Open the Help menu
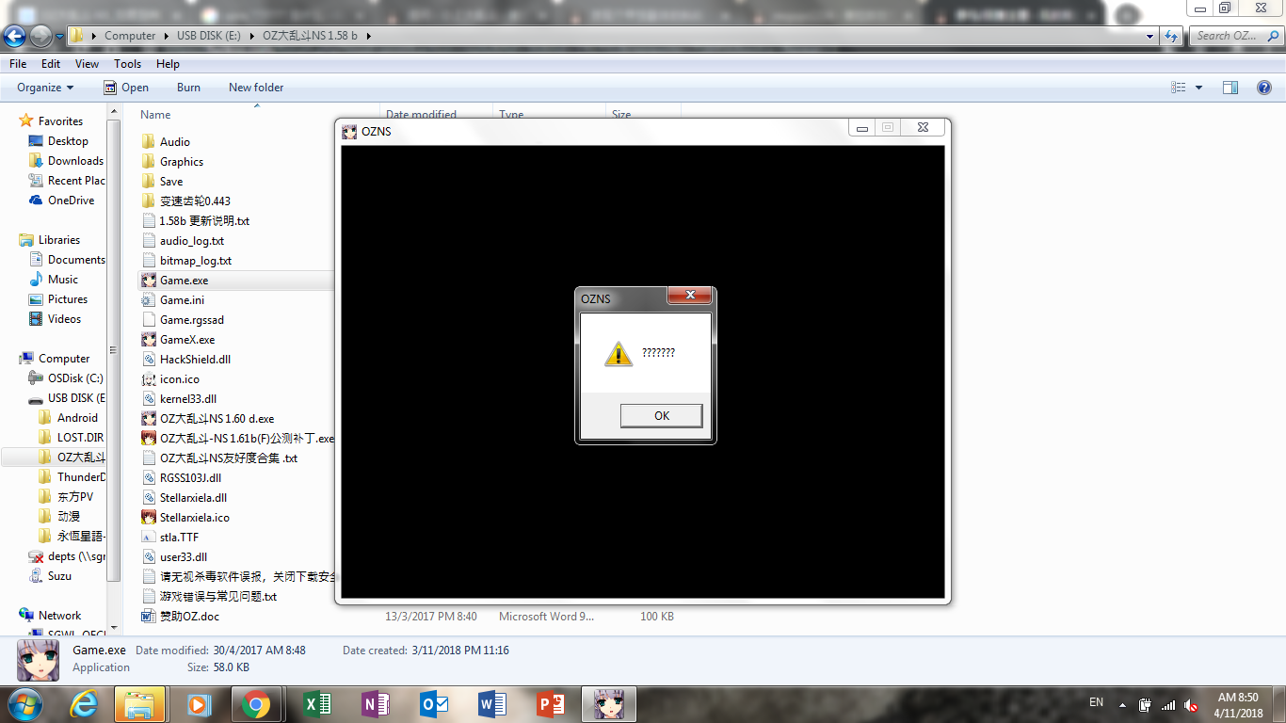The image size is (1286, 723). [x=168, y=64]
